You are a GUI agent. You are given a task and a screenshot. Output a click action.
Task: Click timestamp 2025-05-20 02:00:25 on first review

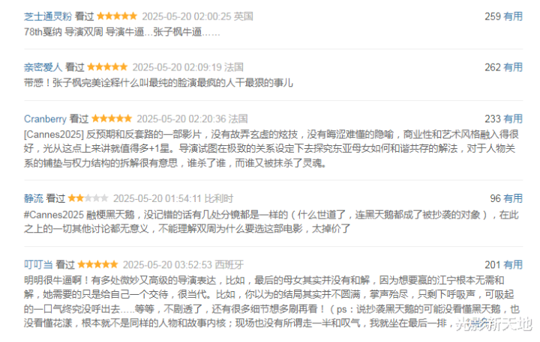click(x=187, y=16)
